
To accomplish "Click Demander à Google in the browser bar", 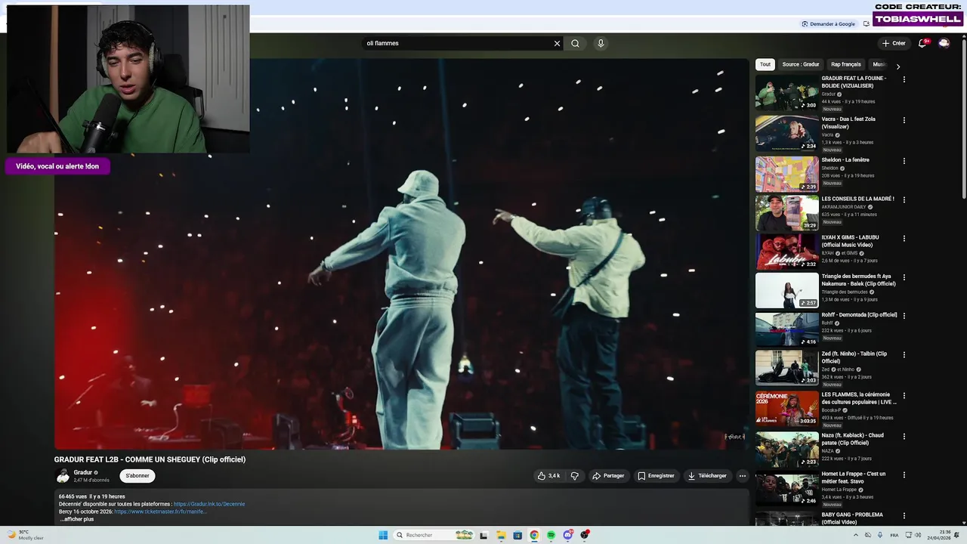I will coord(829,23).
